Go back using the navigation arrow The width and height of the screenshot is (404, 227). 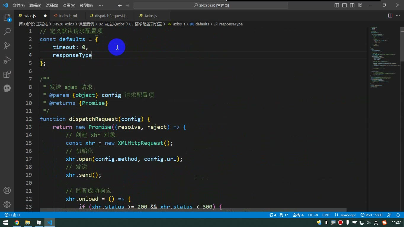120,5
